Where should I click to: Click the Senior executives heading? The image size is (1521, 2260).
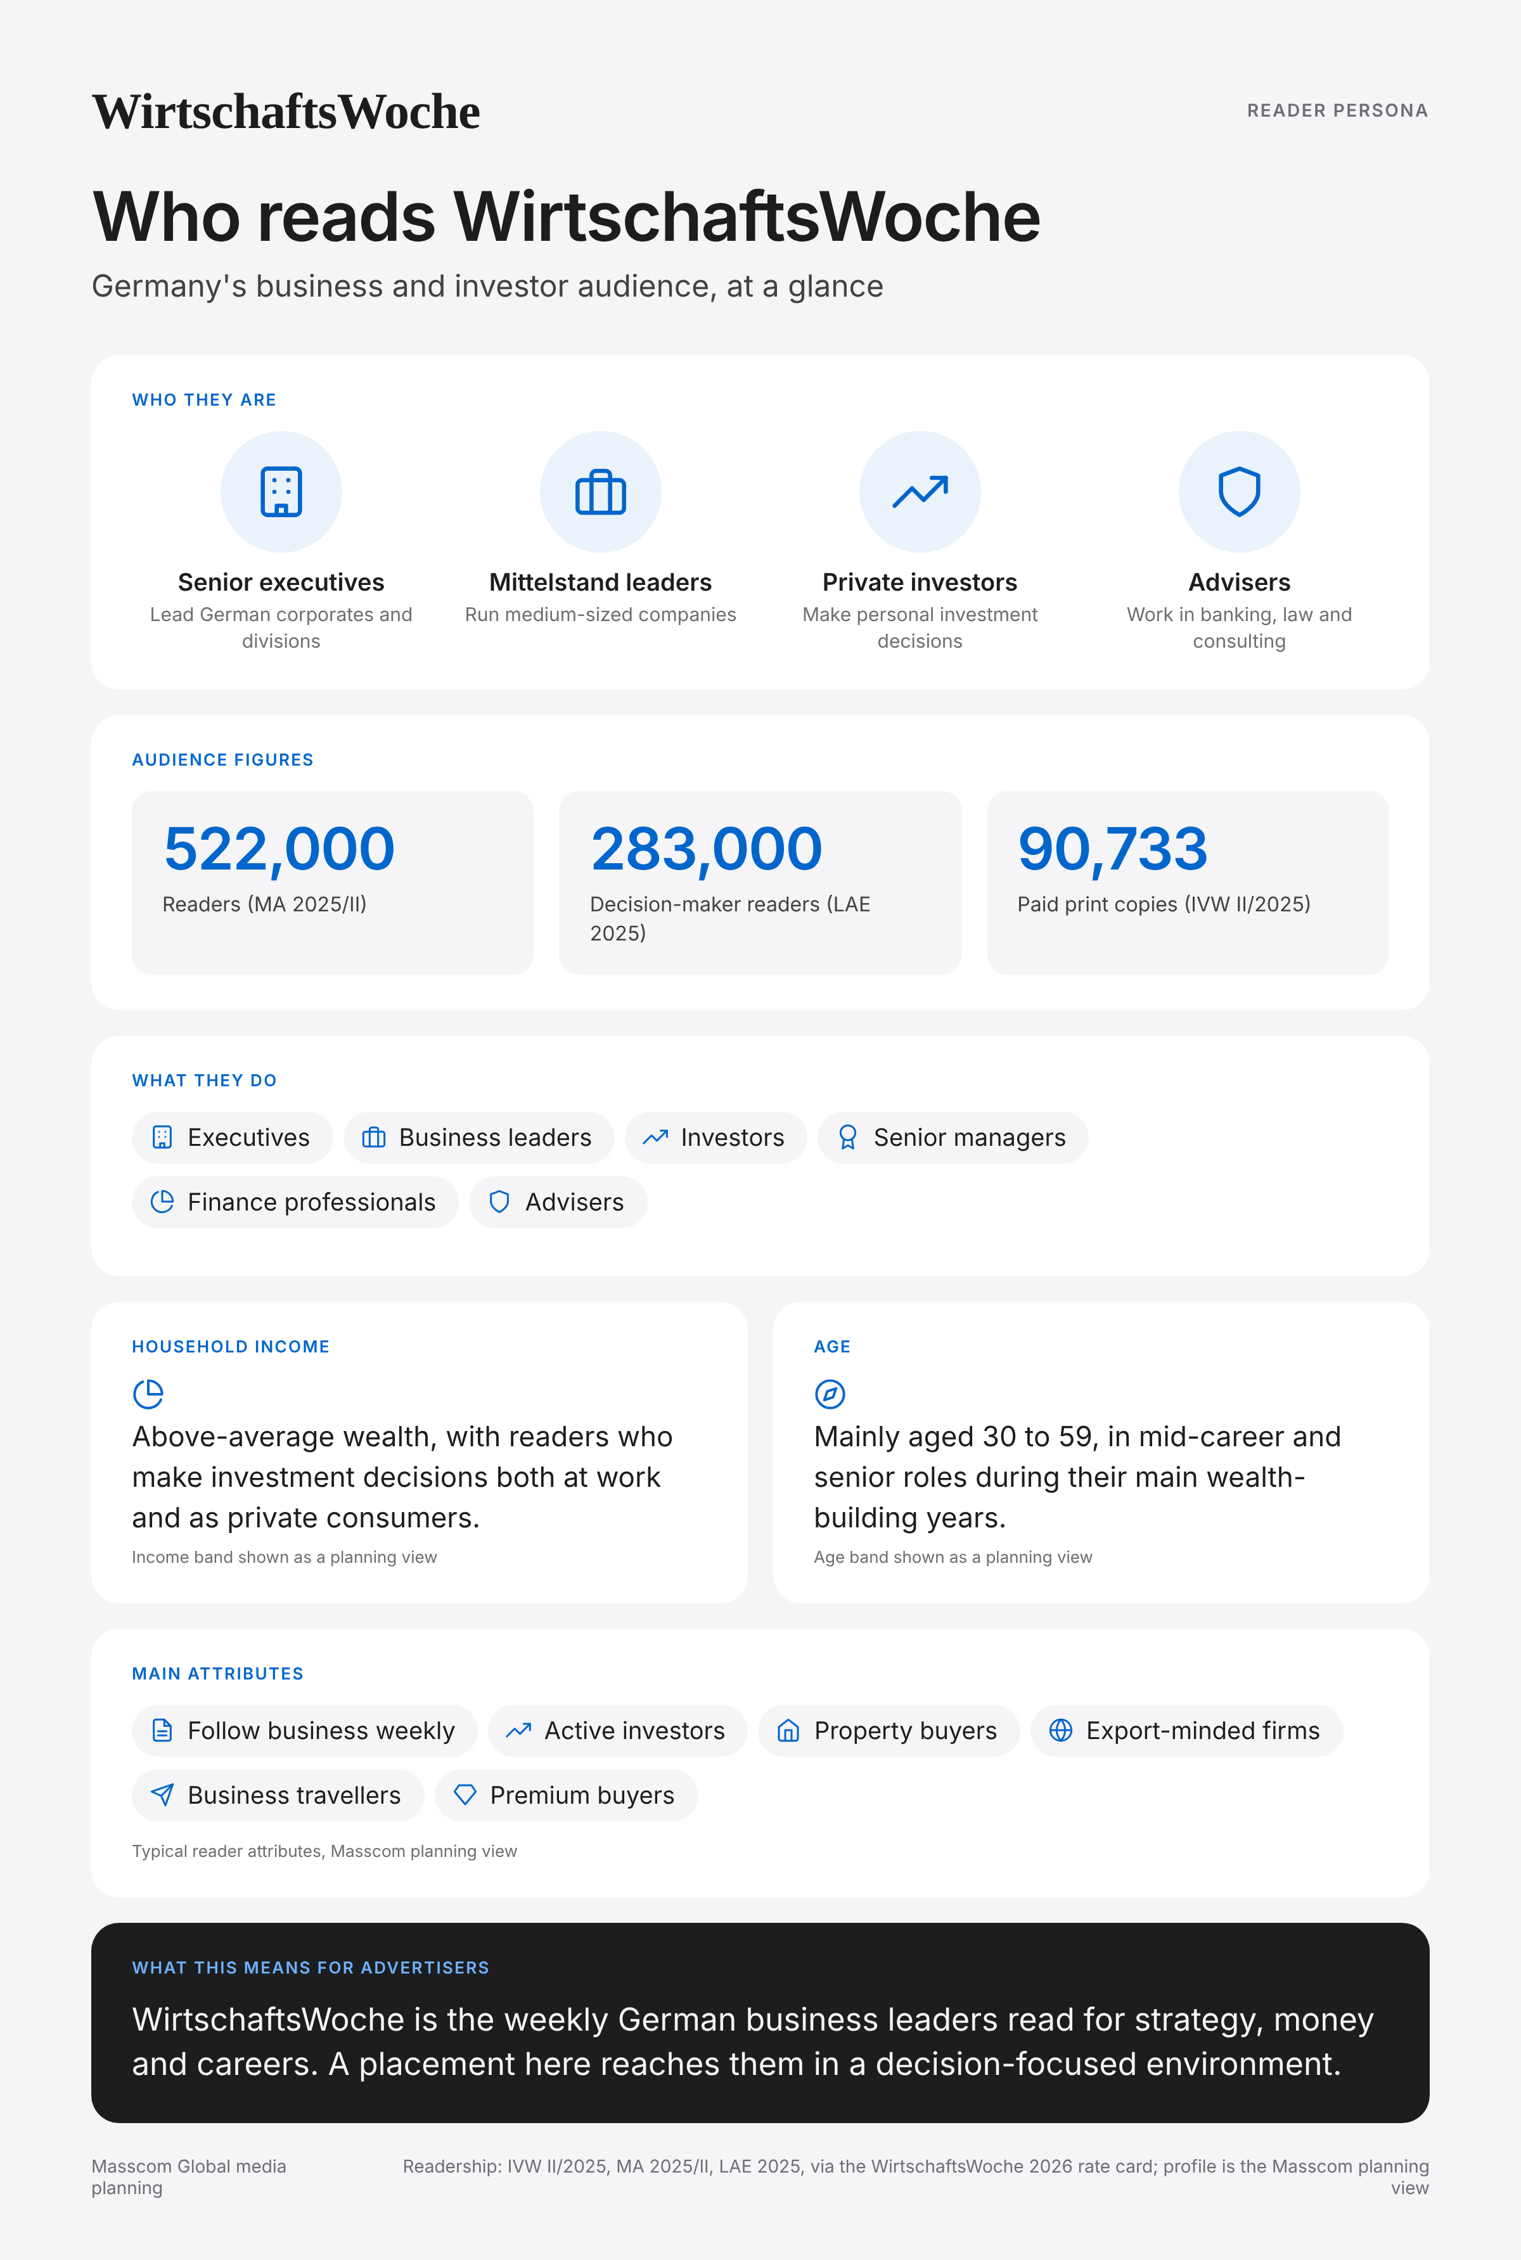(281, 582)
